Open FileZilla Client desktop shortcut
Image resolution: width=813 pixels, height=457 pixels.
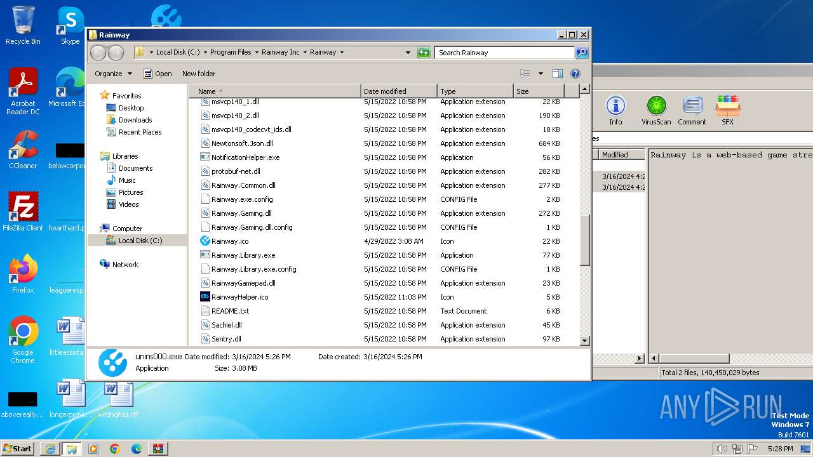click(23, 211)
